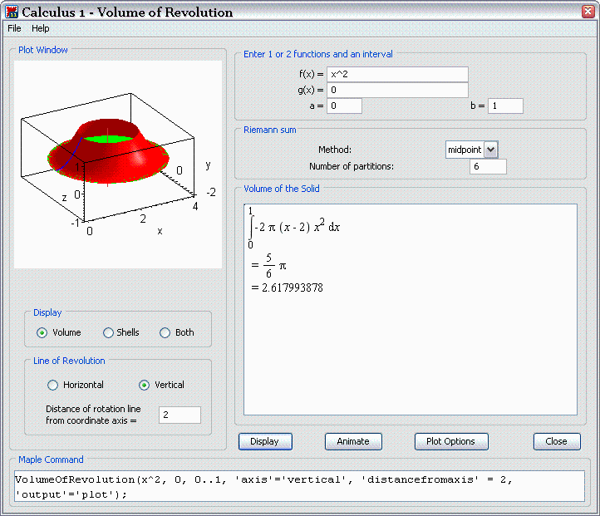Screen dimensions: 600x516
Task: Expand the Riemann sum Method dropdown
Action: 490,150
